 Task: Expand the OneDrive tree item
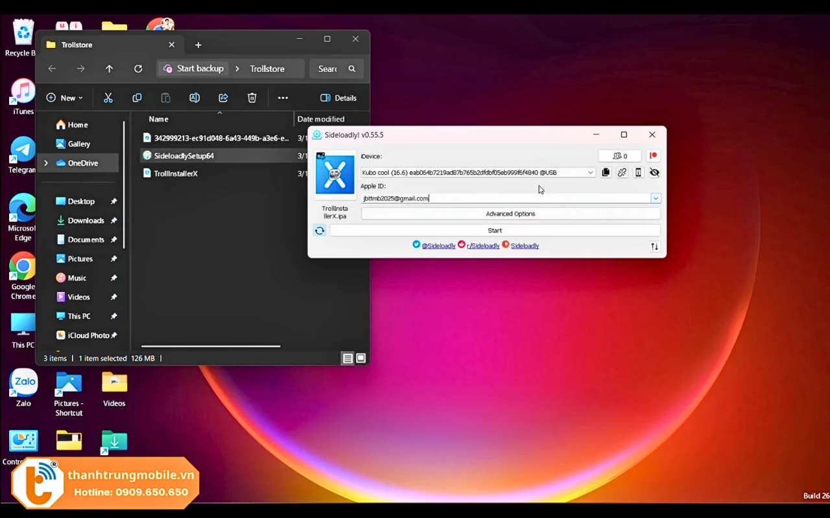(46, 163)
